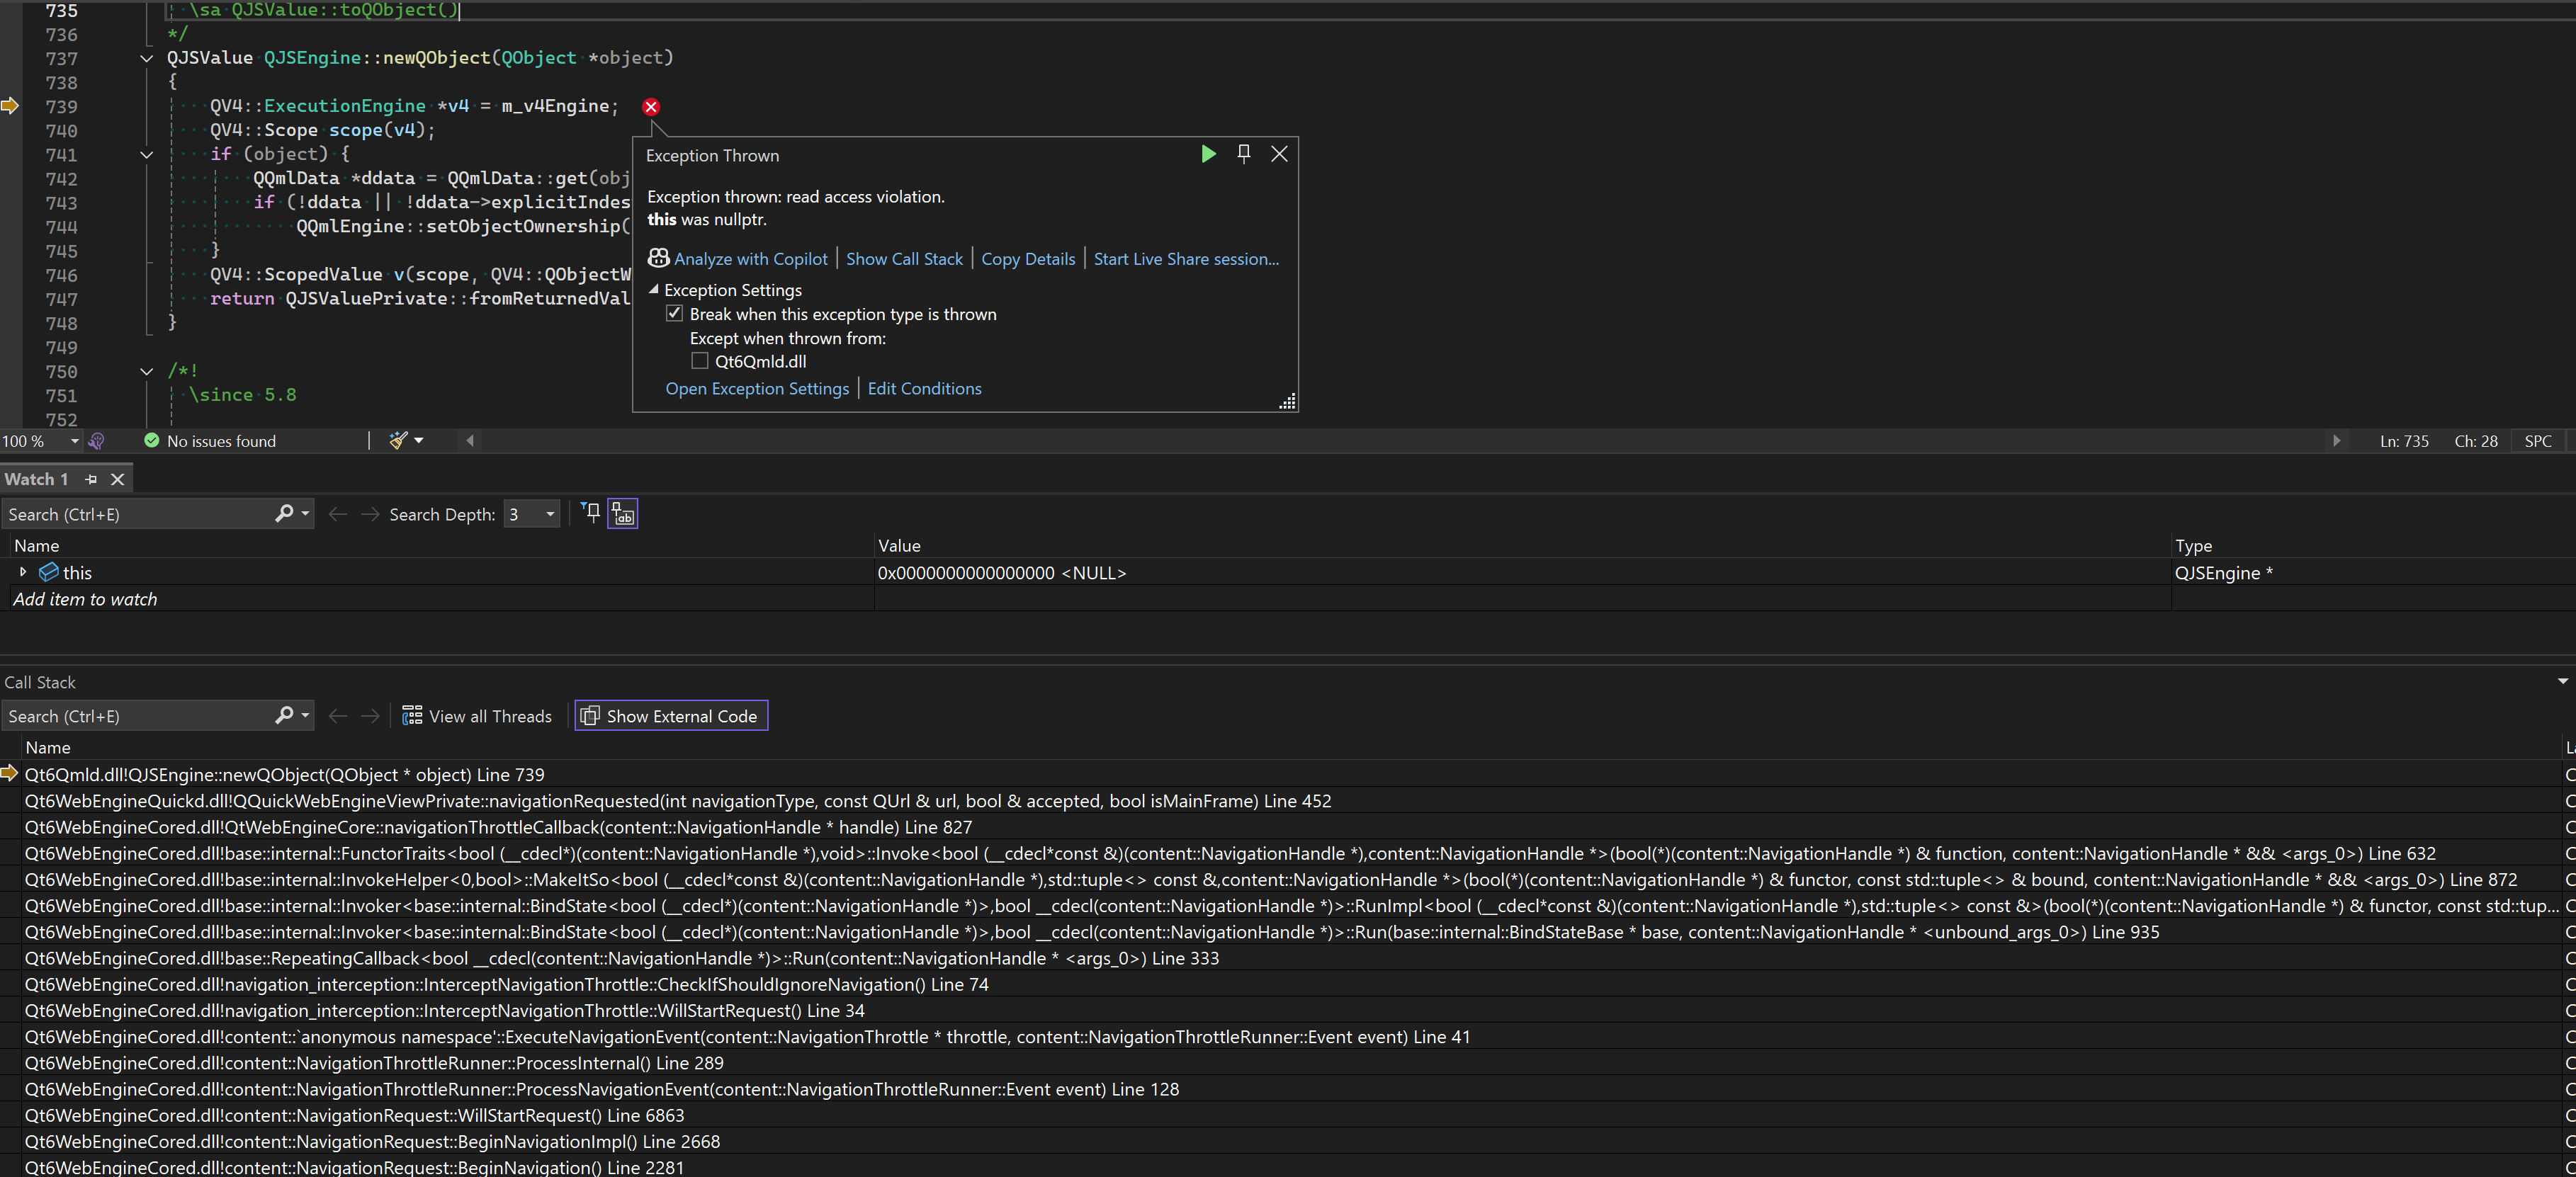Run code cleanup with the broom icon

398,440
